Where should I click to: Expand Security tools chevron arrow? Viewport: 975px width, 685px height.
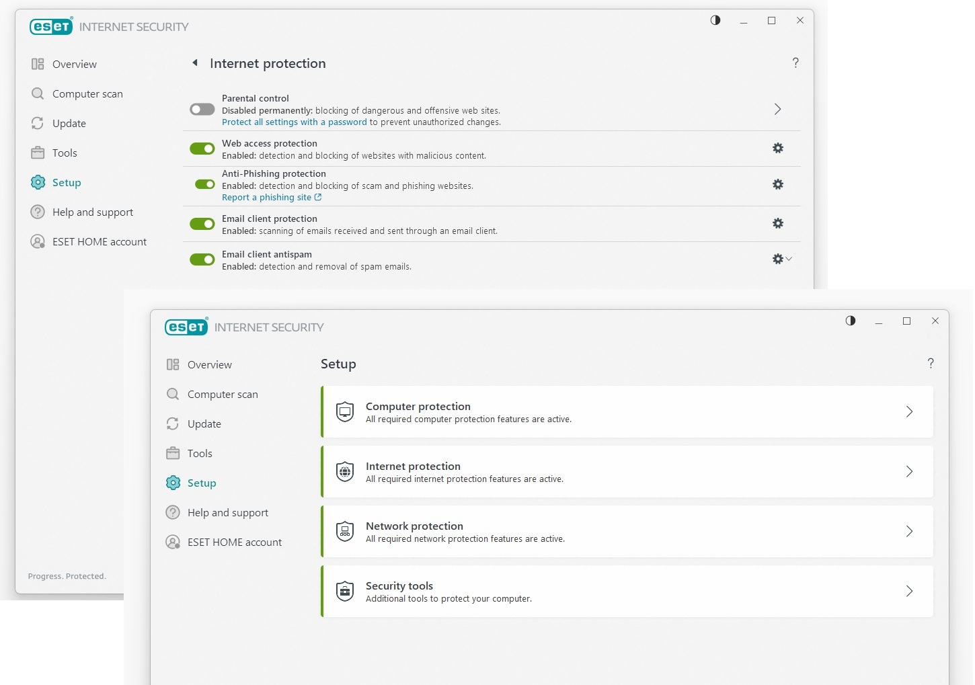[x=909, y=592]
